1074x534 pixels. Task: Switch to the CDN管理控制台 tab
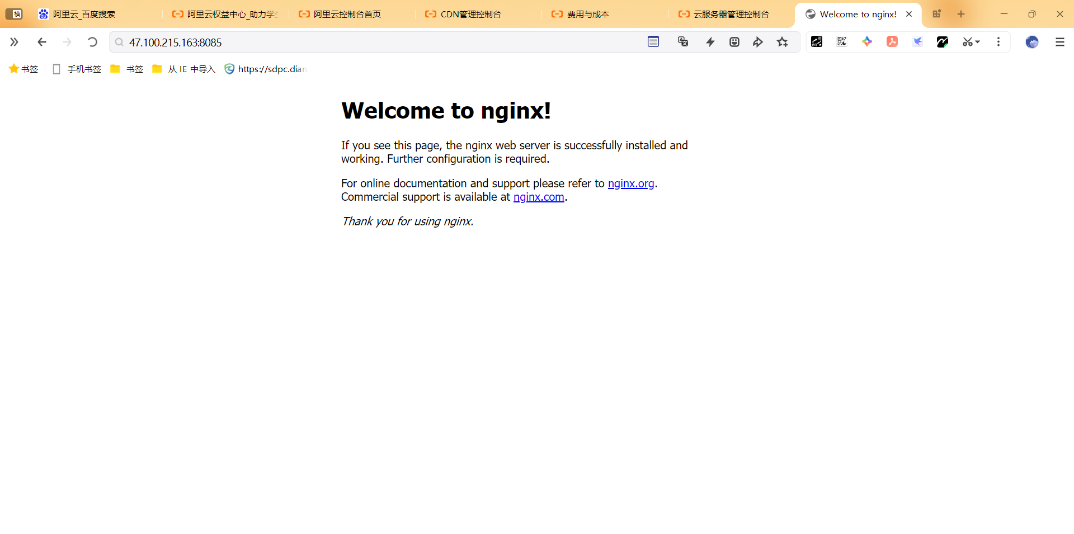pos(478,14)
